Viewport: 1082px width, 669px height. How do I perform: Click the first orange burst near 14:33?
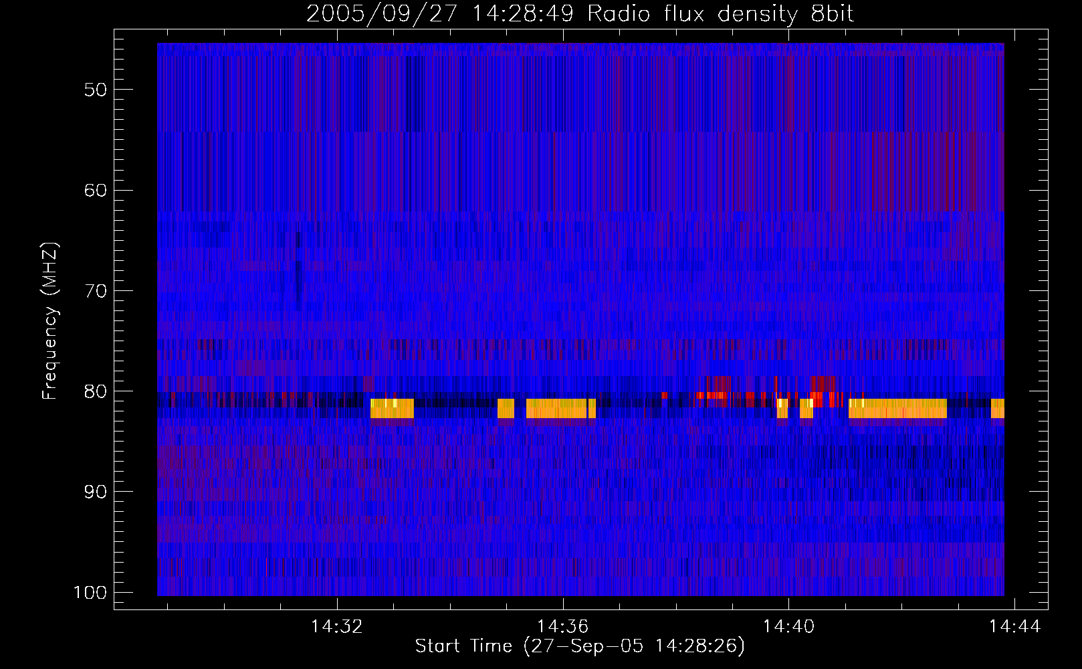392,408
